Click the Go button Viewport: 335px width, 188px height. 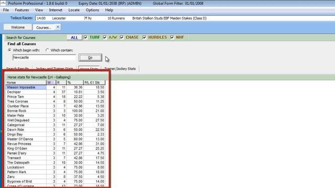point(90,57)
